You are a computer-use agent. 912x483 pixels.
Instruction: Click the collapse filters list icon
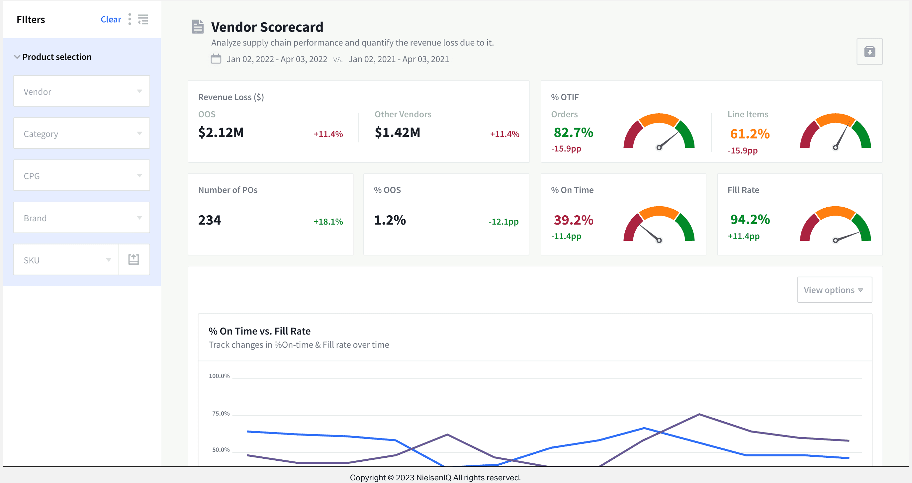click(x=143, y=19)
